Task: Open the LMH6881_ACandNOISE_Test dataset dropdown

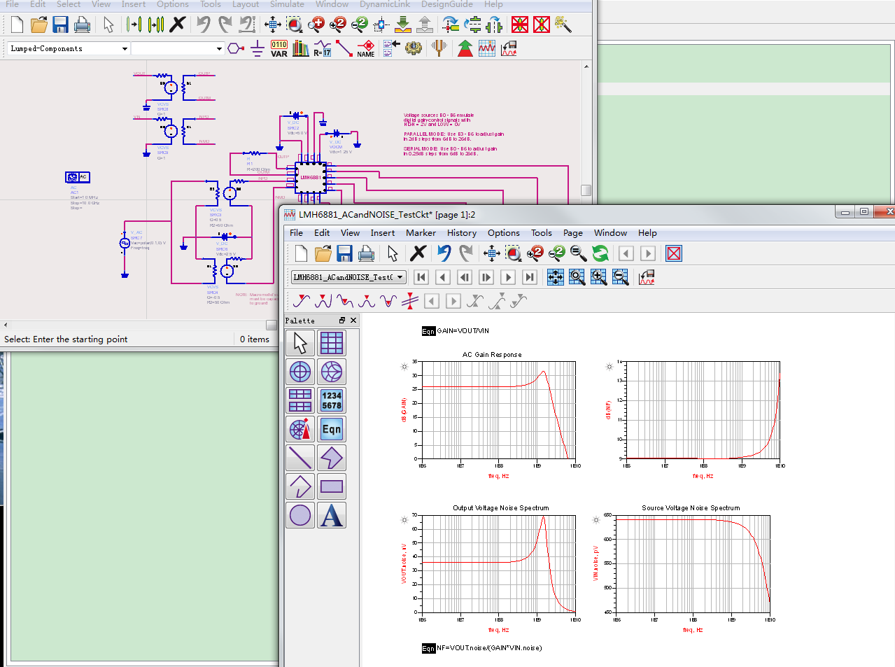Action: (349, 277)
